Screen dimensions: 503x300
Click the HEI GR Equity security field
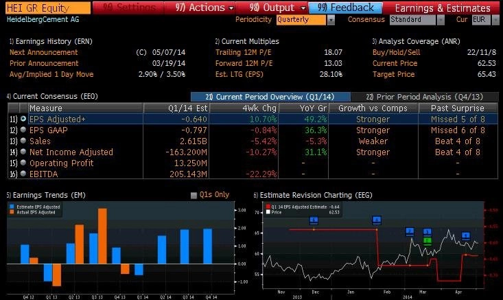[x=48, y=8]
